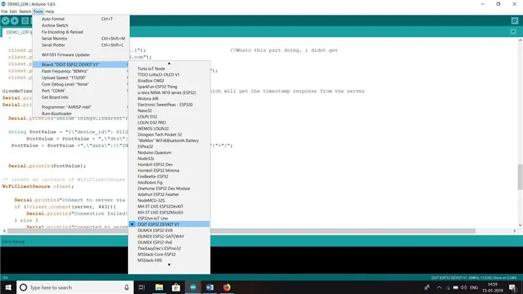Viewport: 523px width, 294px height.
Task: Click Get Board Info
Action: click(81, 97)
